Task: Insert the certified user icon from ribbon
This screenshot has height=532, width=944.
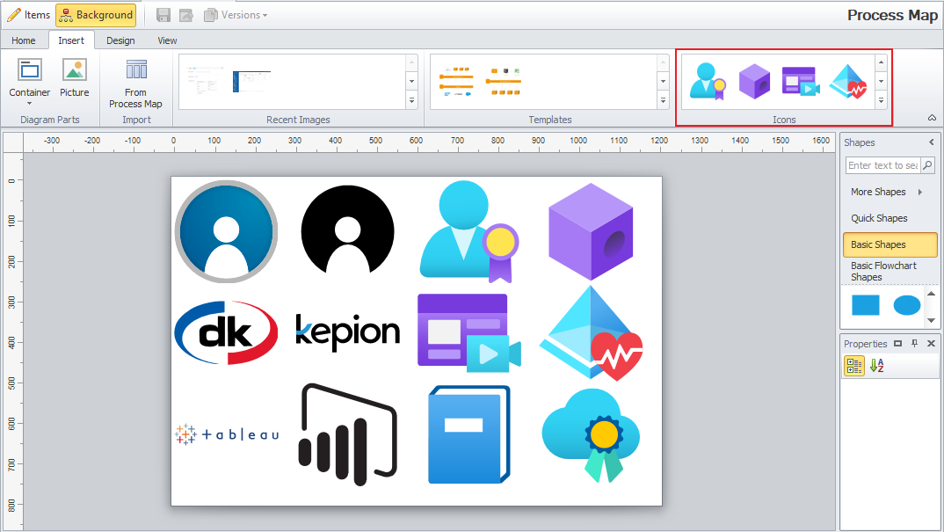Action: click(x=708, y=81)
